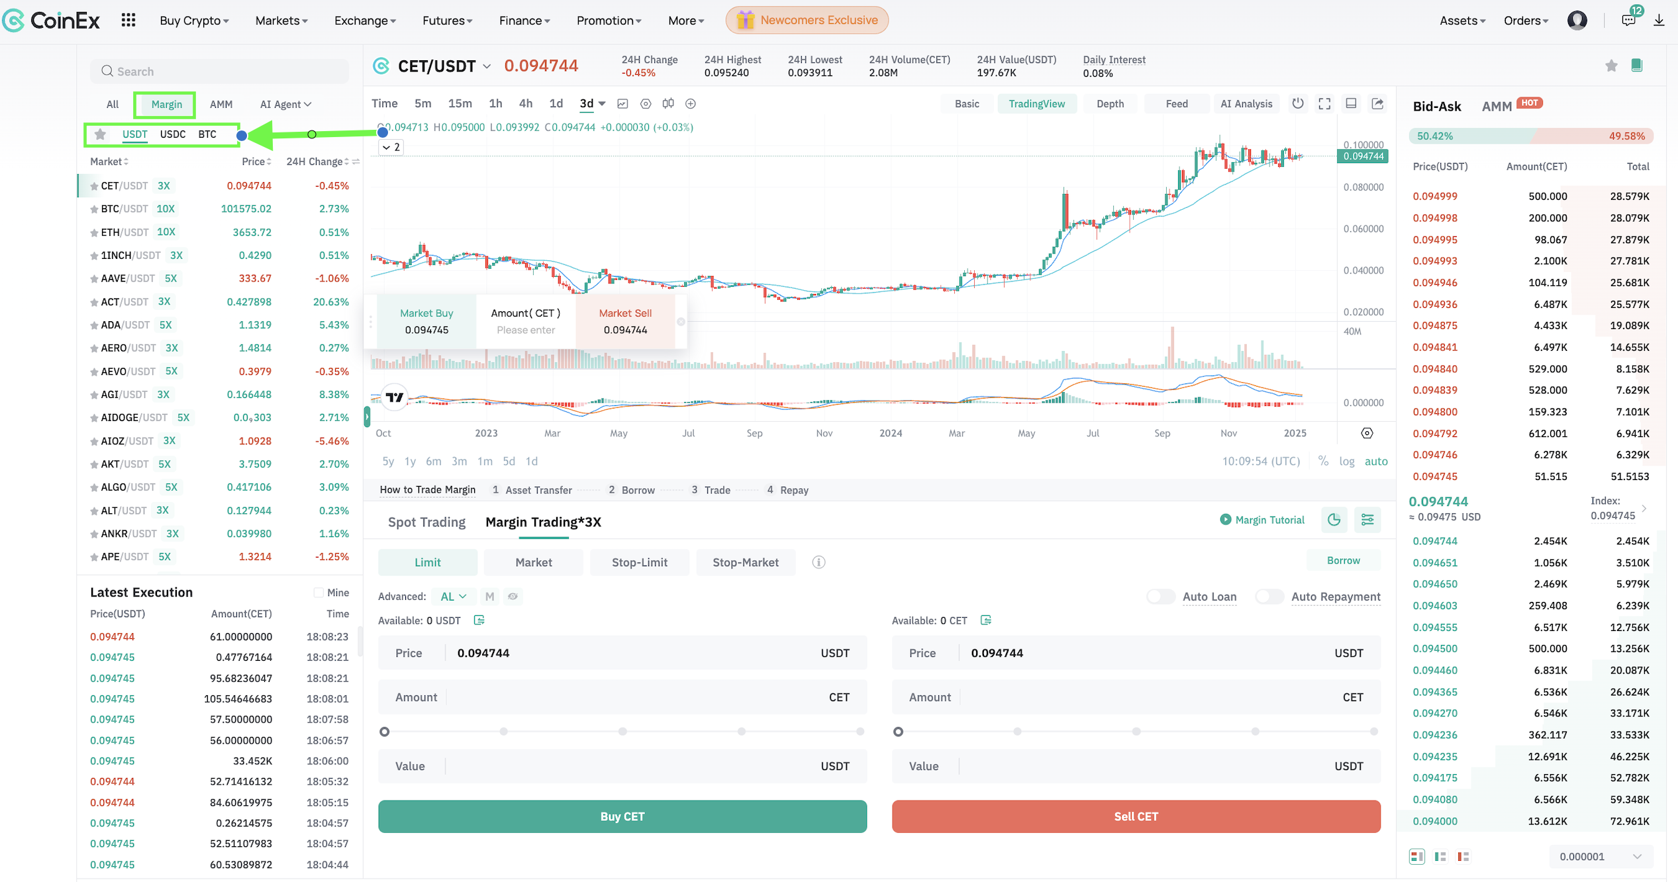Enable Auto Loan switch
The image size is (1678, 882).
[x=1161, y=597]
